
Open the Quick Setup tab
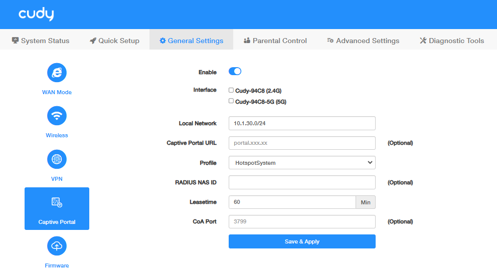114,41
